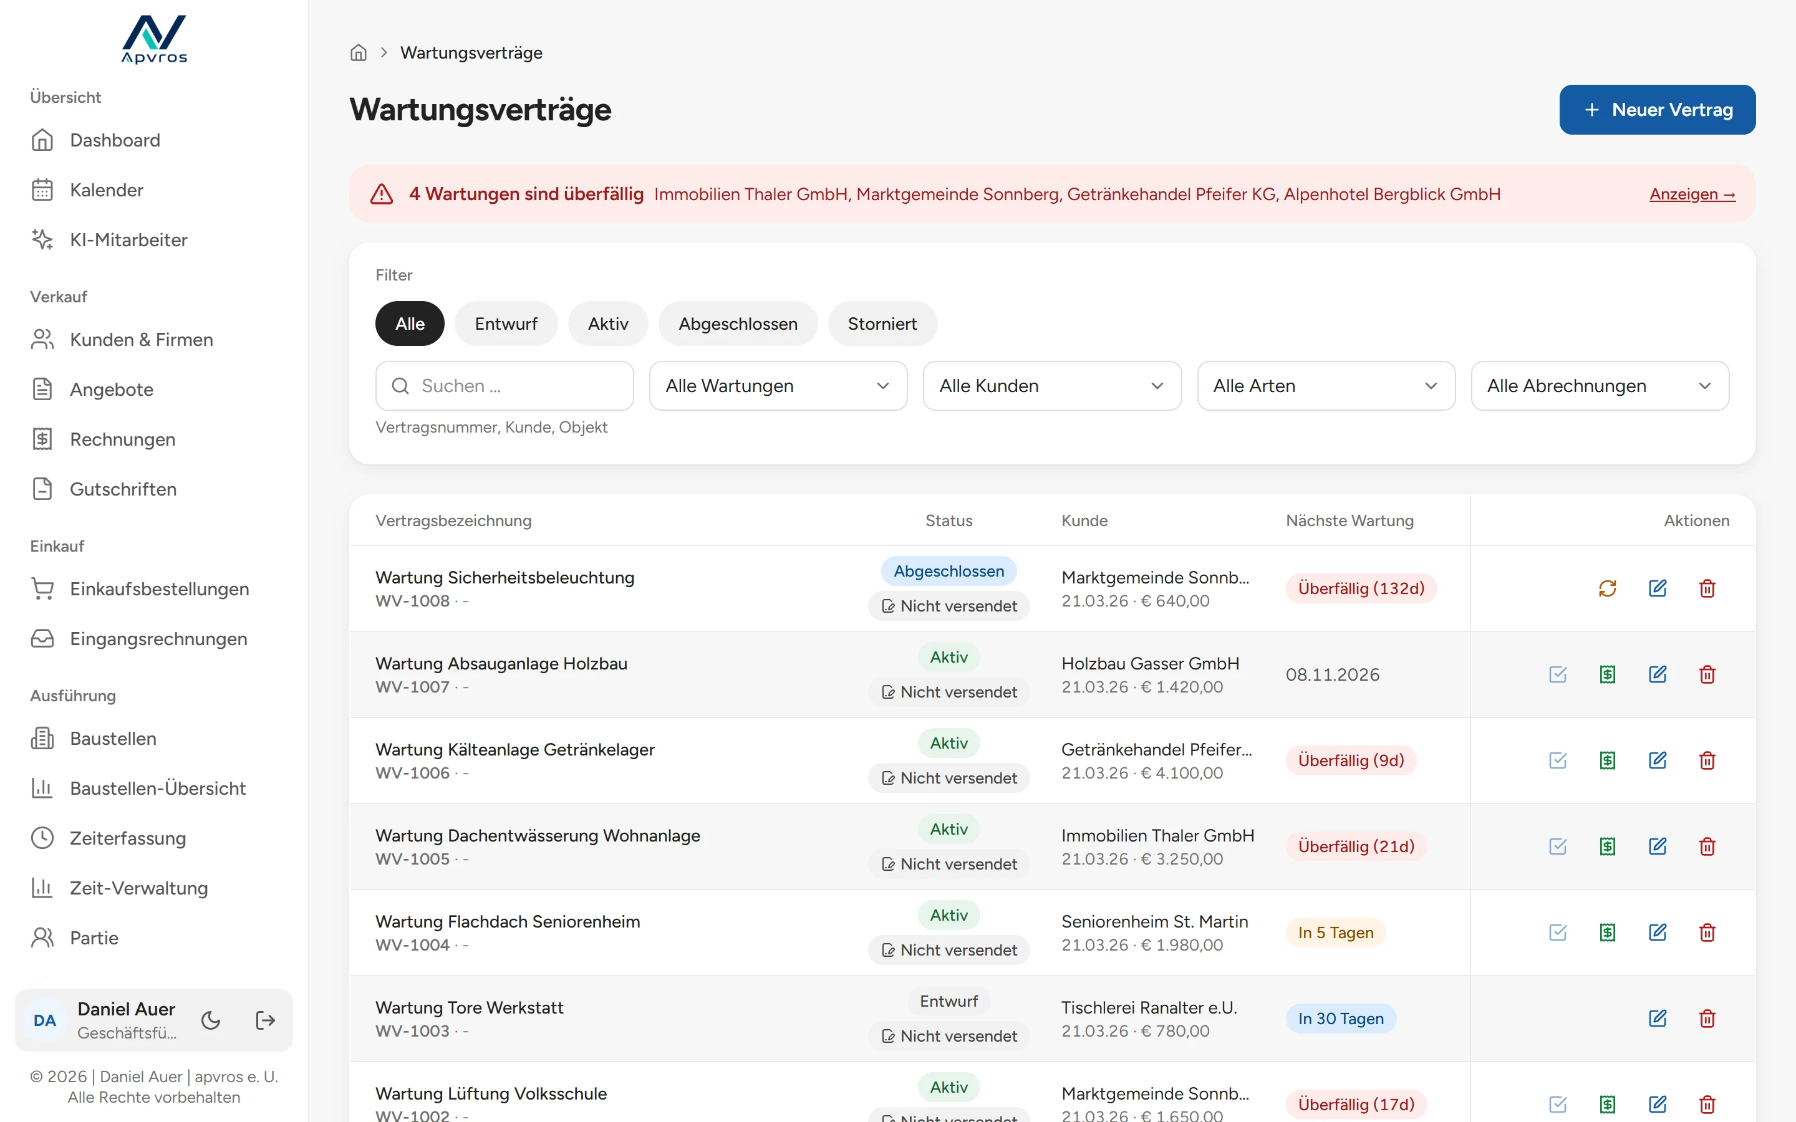Open Eingangsrechnungen in sidebar
1796x1122 pixels.
coord(155,639)
